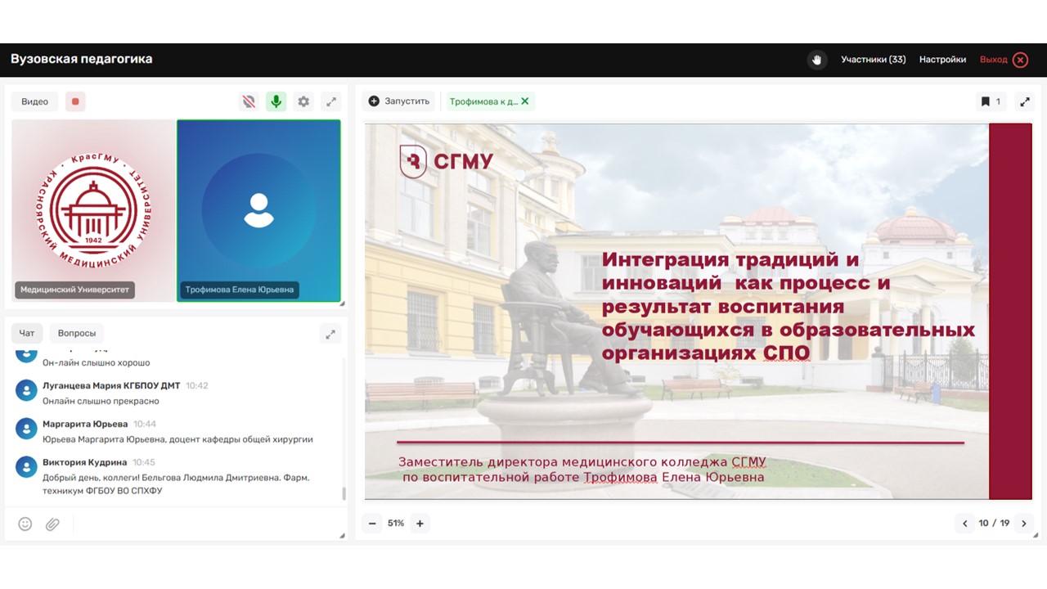Stop recording with the red button

(x=75, y=101)
